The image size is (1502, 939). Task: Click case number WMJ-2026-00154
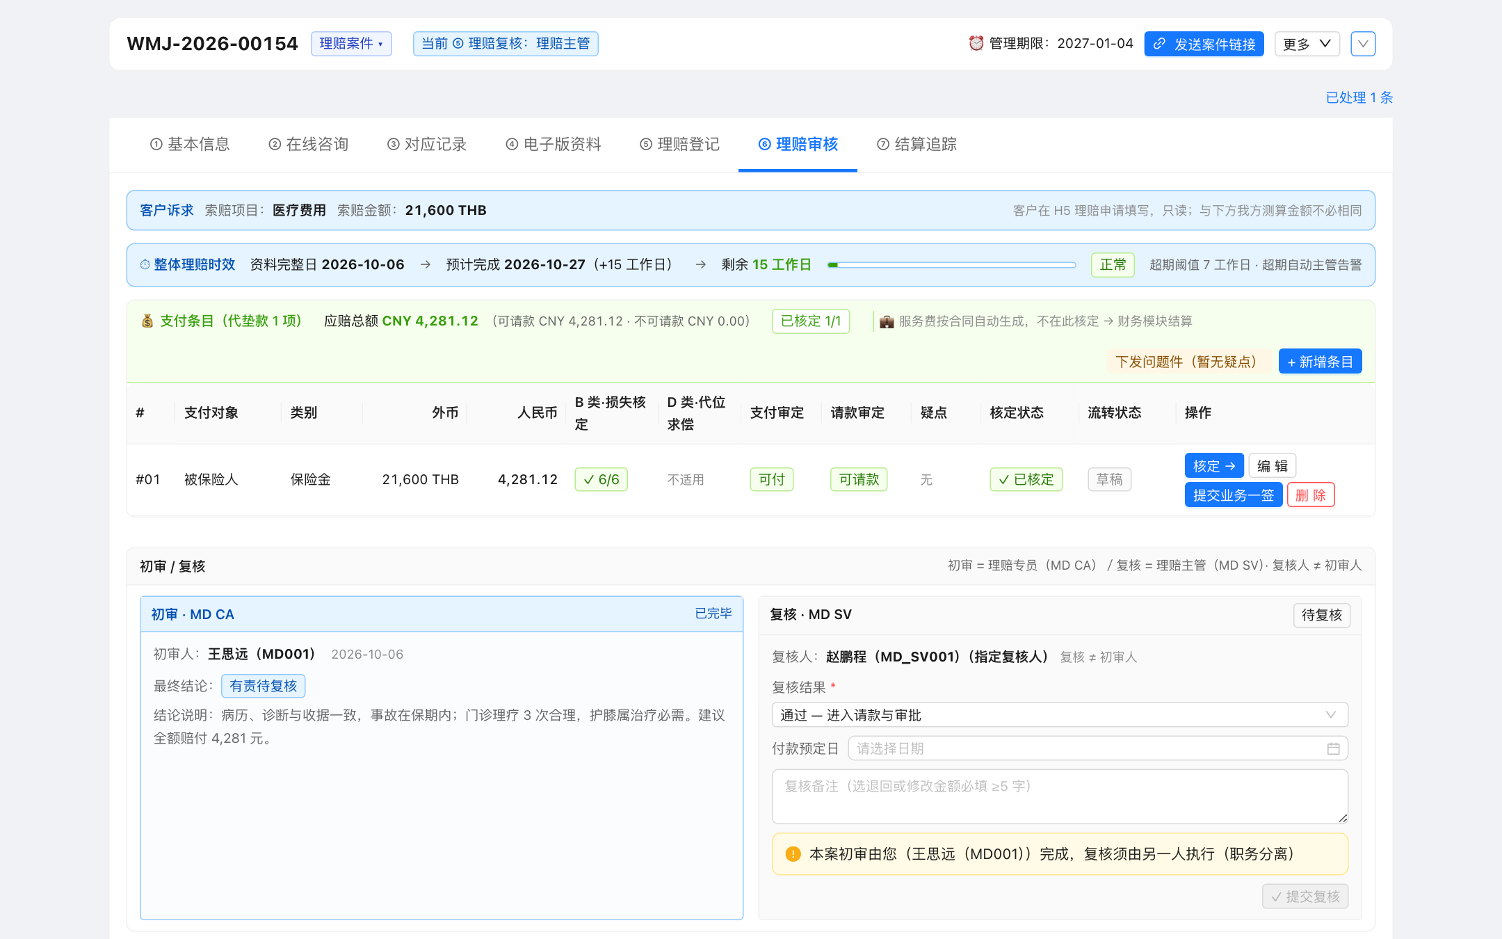(x=212, y=44)
